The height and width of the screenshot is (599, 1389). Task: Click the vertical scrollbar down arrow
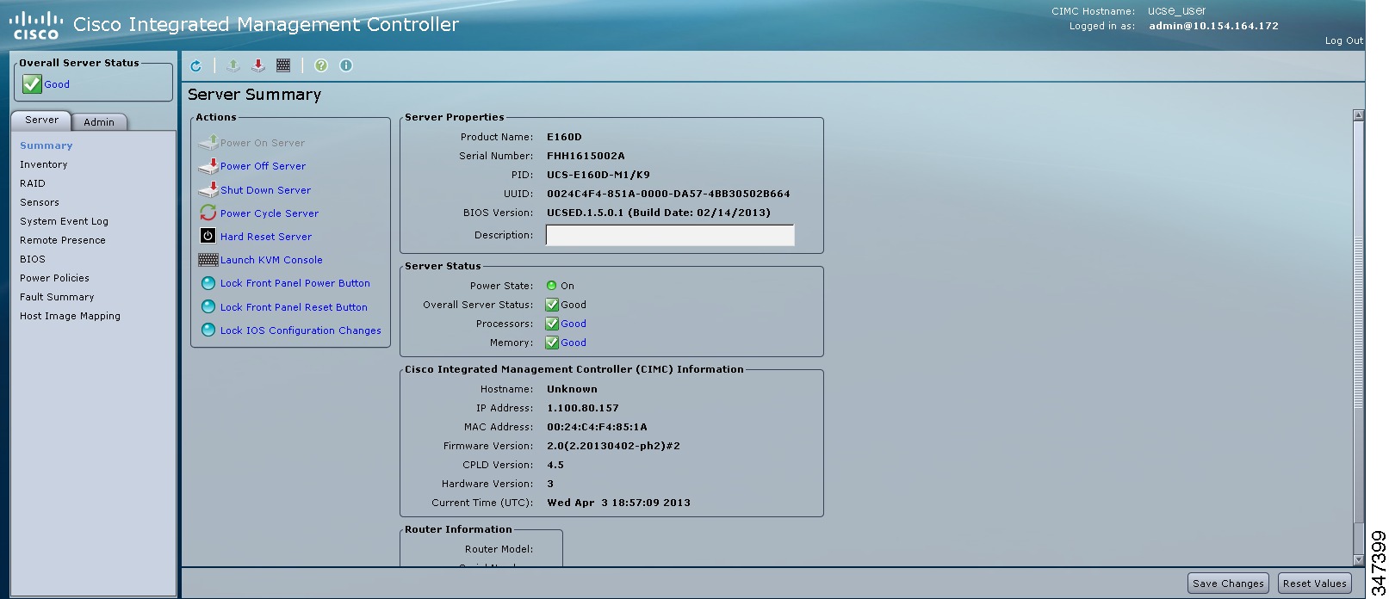[x=1359, y=559]
